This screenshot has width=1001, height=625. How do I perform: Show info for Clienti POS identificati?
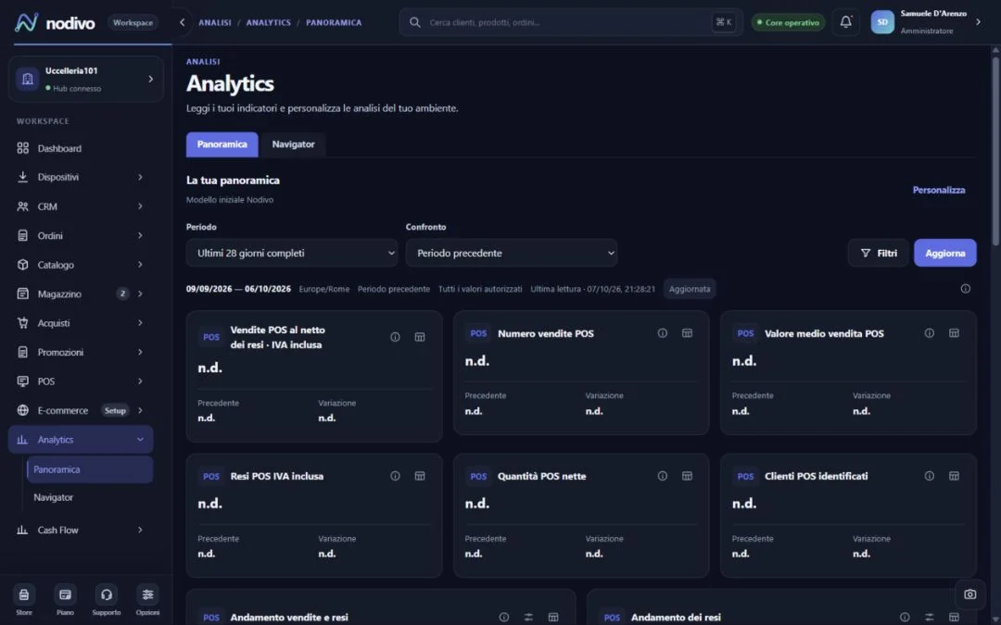click(930, 477)
